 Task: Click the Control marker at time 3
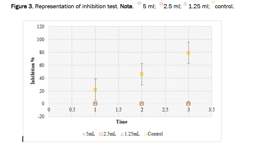(x=188, y=53)
